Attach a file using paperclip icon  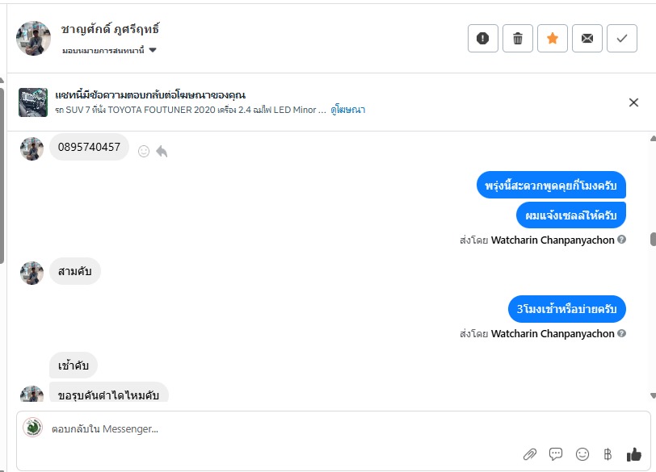530,454
